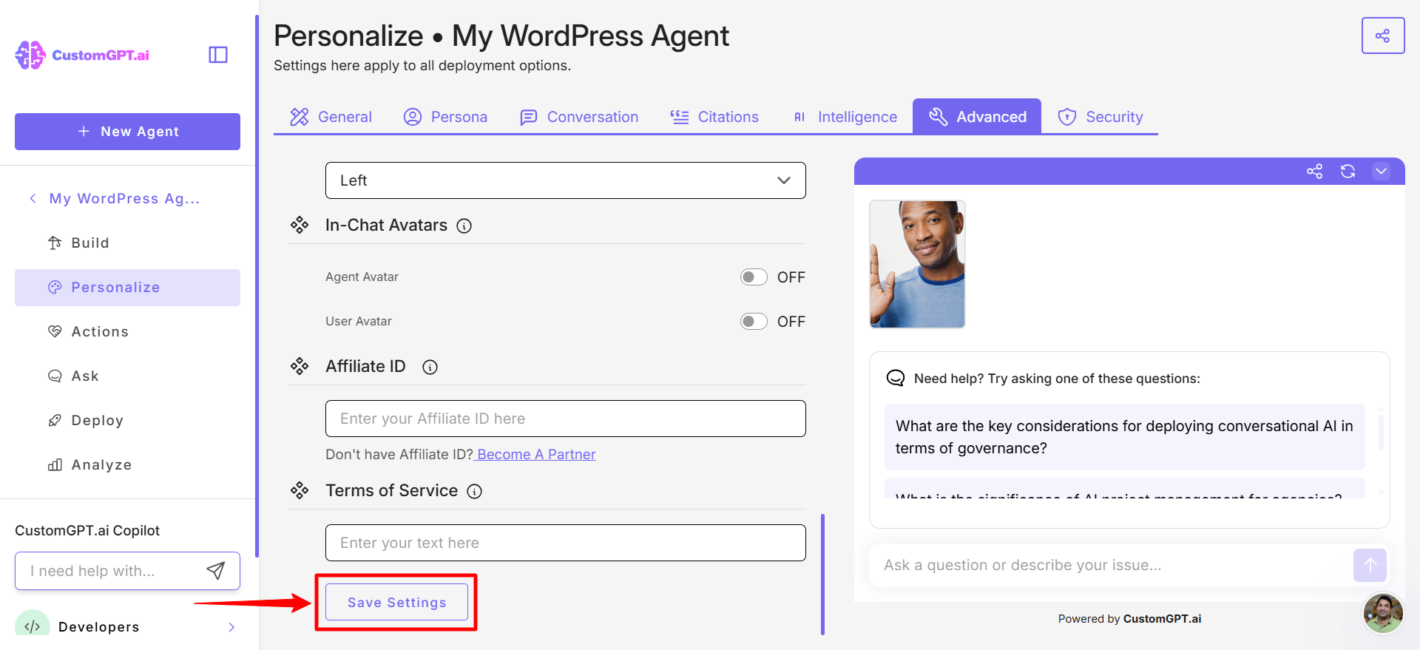Click the Ask chat bubble icon
Screen dimensions: 1420x650
pyautogui.click(x=55, y=376)
